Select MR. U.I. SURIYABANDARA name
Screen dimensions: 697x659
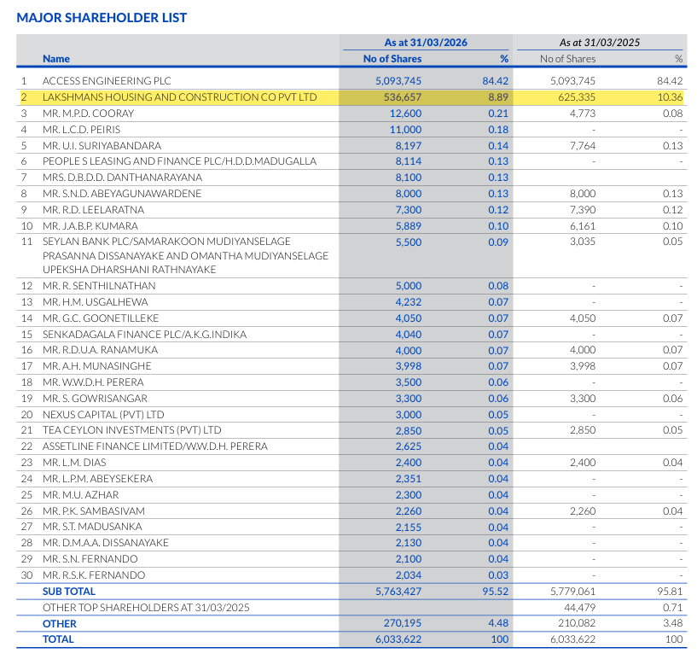[x=102, y=146]
